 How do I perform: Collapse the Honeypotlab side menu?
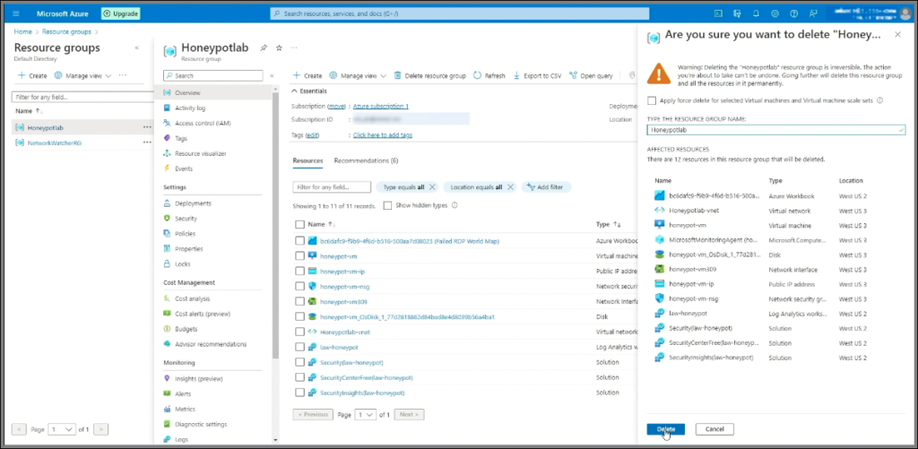[x=272, y=75]
